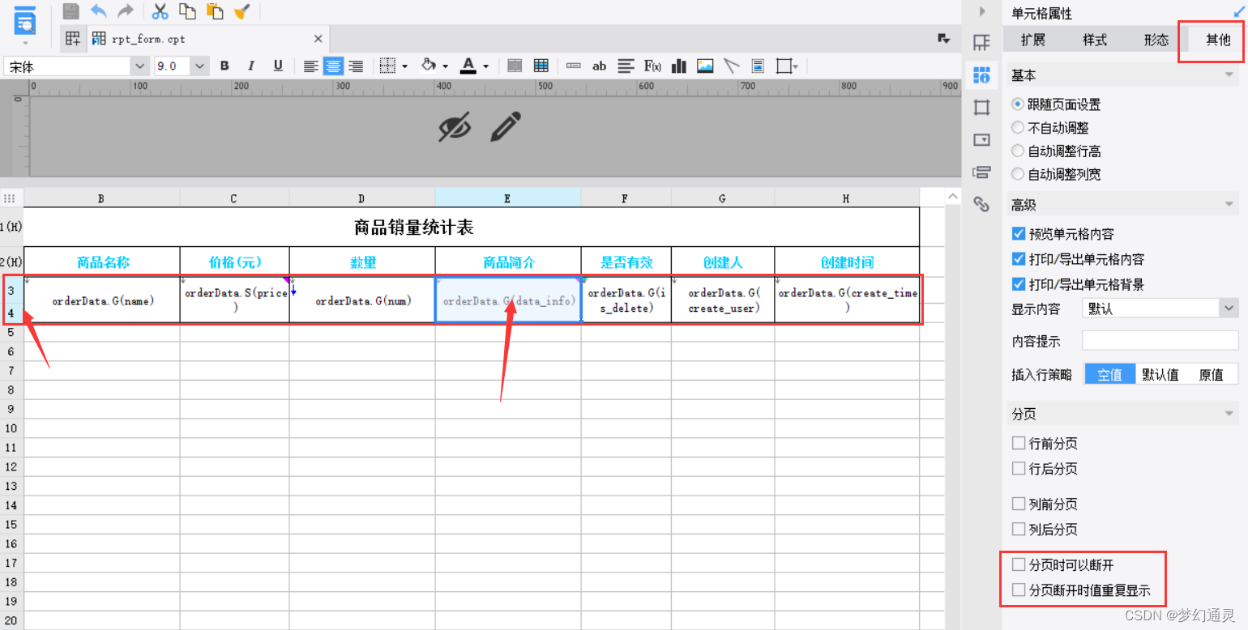
Task: Insert a plain text 'ab' element
Action: (600, 66)
